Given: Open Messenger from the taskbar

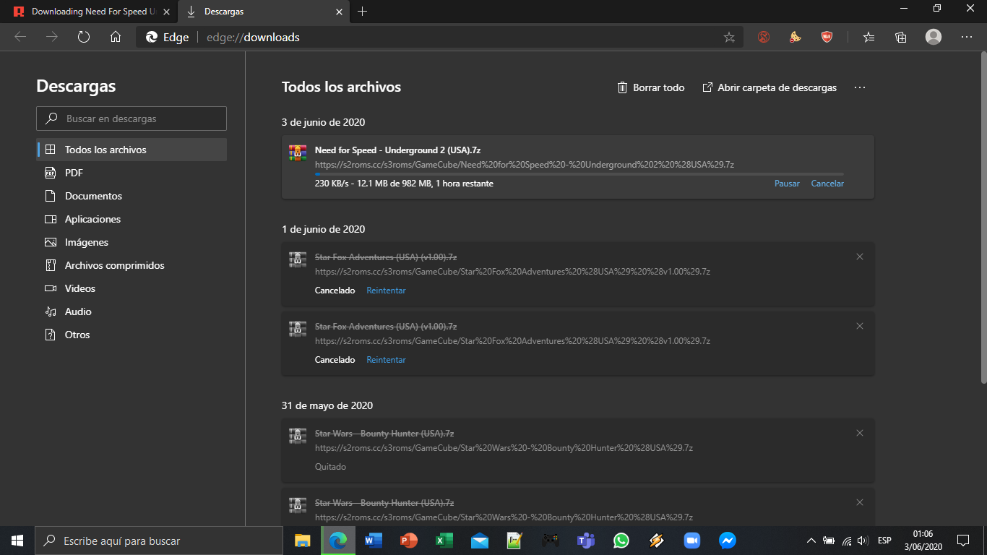Looking at the screenshot, I should point(728,541).
